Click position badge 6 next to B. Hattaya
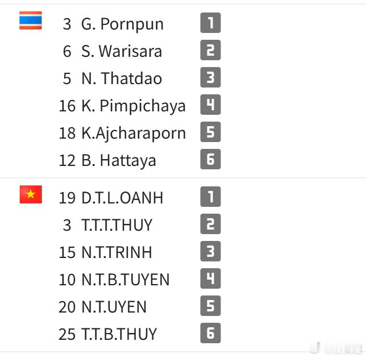 pos(210,159)
